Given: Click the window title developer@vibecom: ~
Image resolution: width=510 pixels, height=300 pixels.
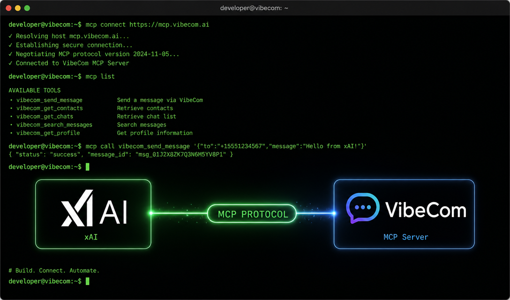Looking at the screenshot, I should click(x=254, y=8).
